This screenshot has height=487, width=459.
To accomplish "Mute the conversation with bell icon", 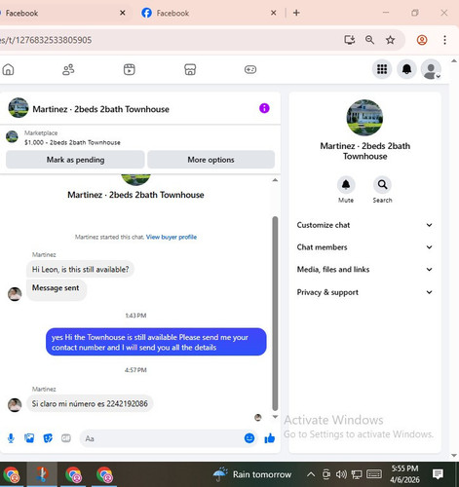I will tap(346, 185).
